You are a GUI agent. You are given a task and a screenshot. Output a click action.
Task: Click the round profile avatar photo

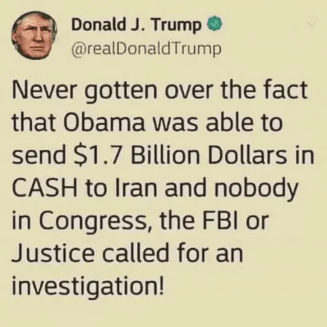coord(35,36)
